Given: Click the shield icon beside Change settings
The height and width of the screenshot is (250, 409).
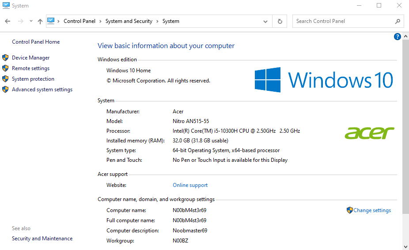Looking at the screenshot, I should [350, 210].
